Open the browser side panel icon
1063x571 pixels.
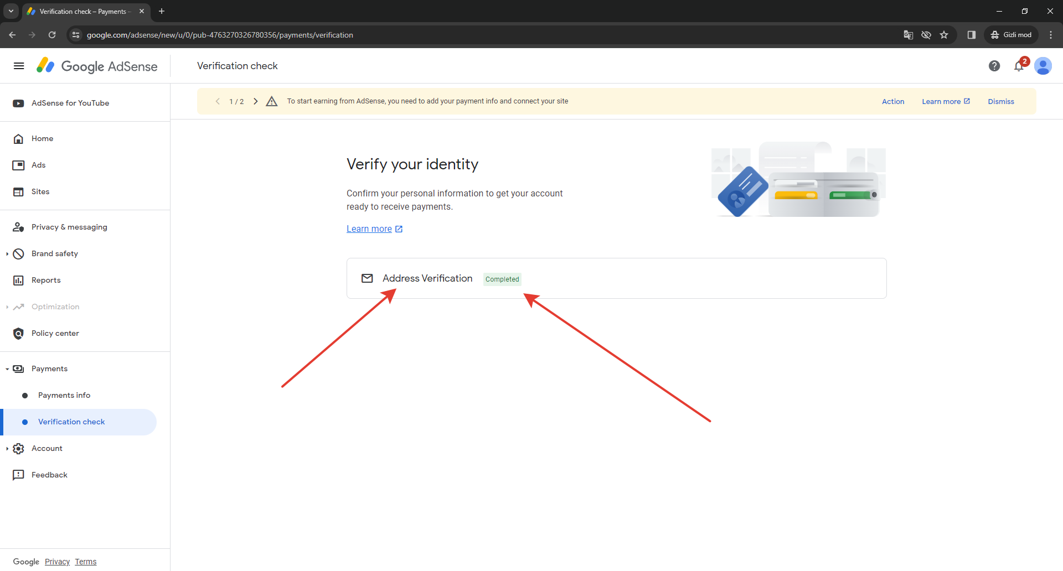click(971, 35)
